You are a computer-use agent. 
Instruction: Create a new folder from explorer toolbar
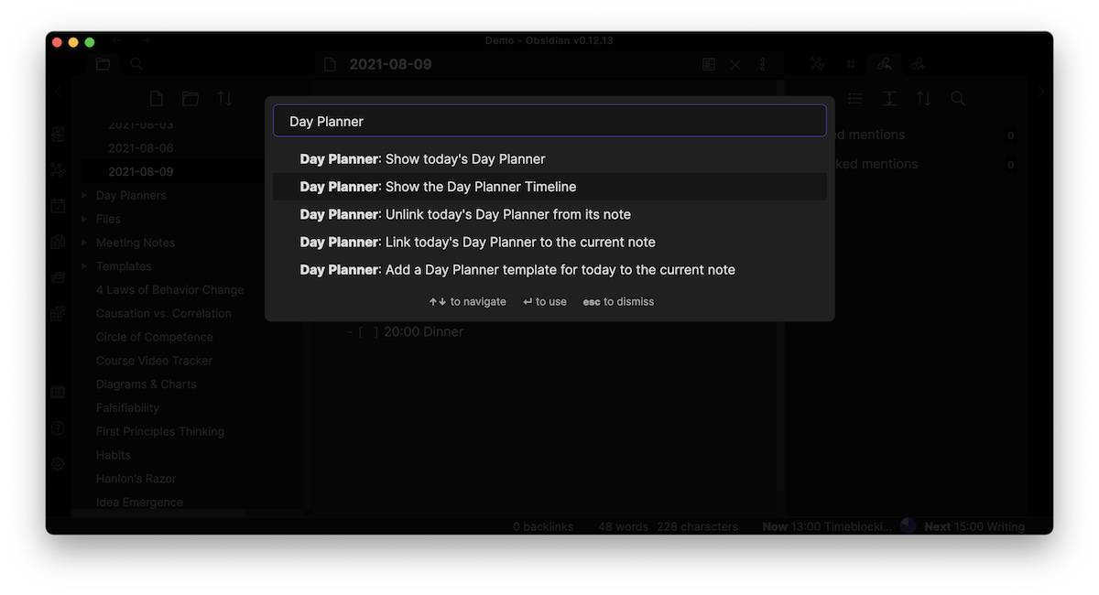[x=190, y=99]
